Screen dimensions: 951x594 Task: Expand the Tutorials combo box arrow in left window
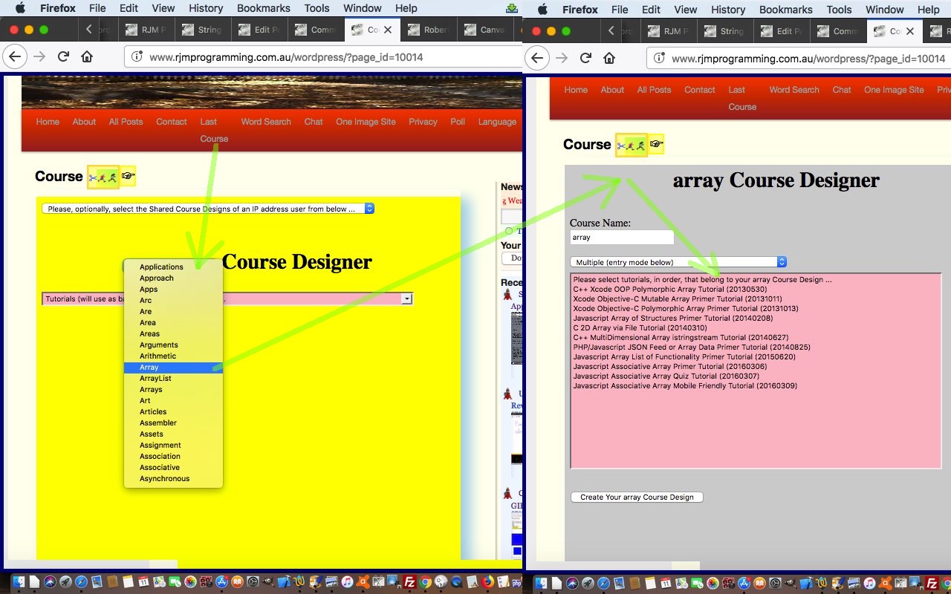pos(406,298)
